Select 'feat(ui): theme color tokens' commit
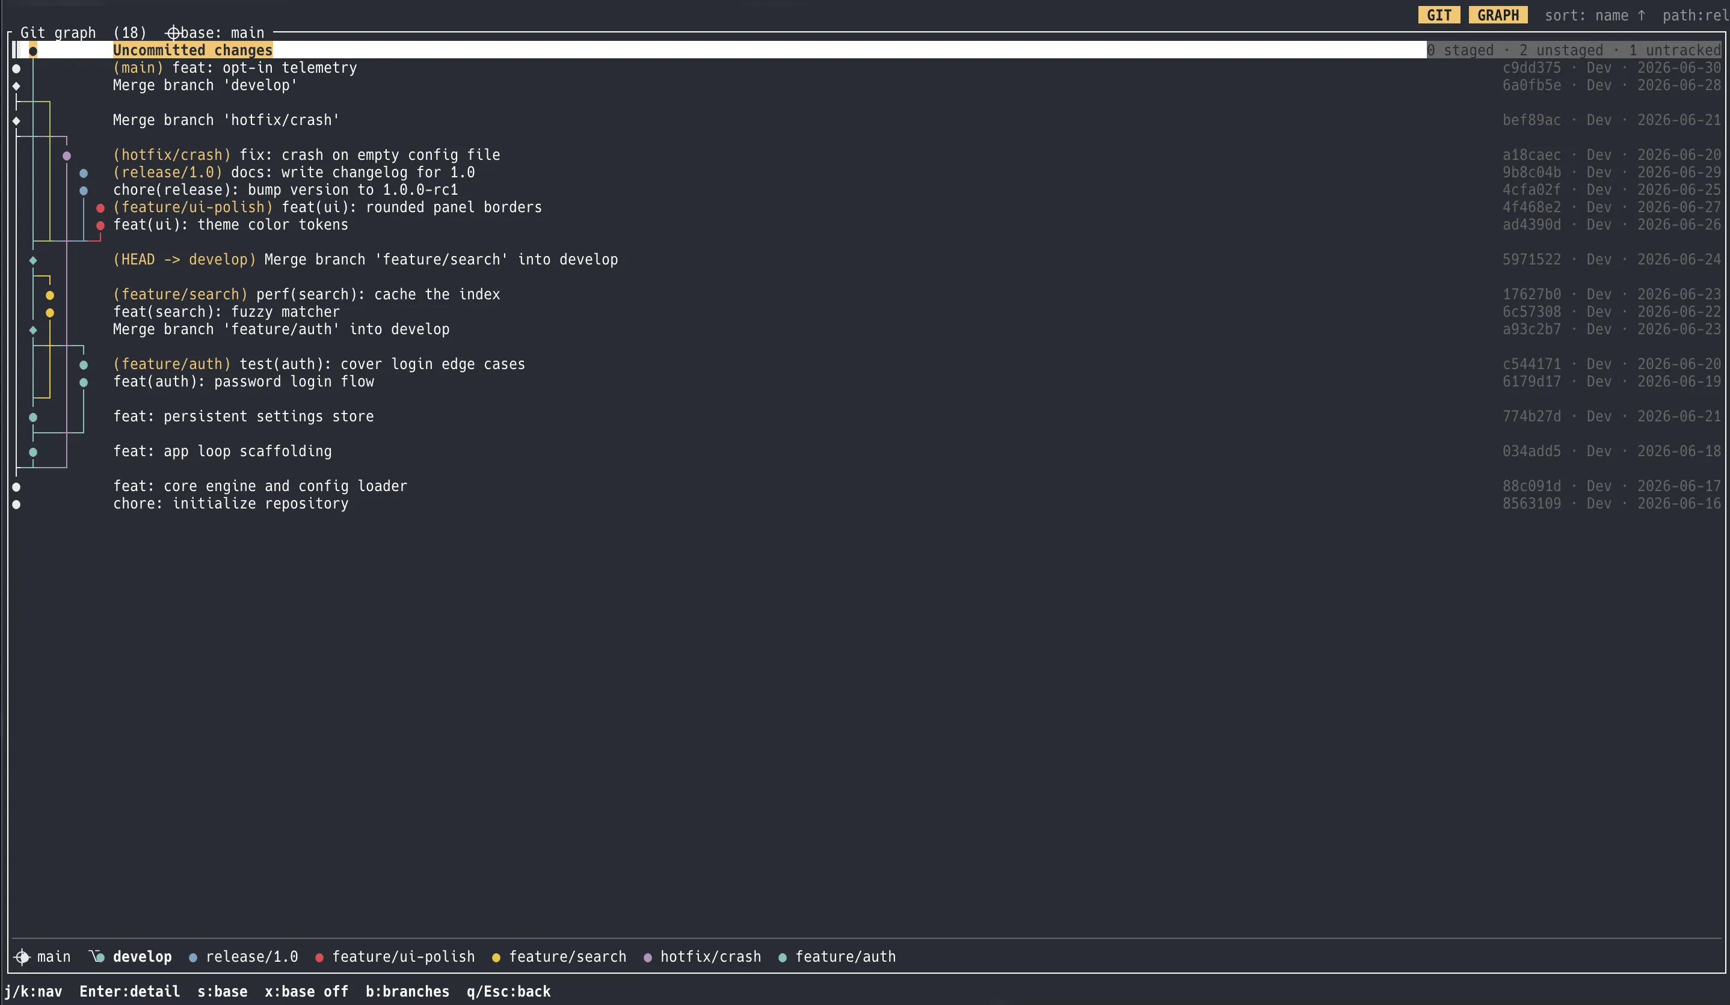The height and width of the screenshot is (1005, 1730). (x=866, y=225)
